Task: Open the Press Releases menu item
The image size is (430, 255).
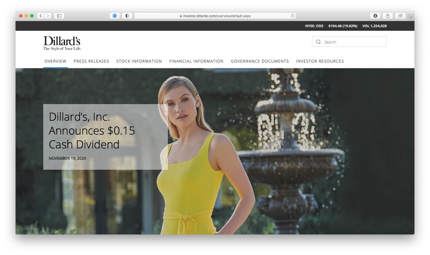Action: tap(91, 61)
